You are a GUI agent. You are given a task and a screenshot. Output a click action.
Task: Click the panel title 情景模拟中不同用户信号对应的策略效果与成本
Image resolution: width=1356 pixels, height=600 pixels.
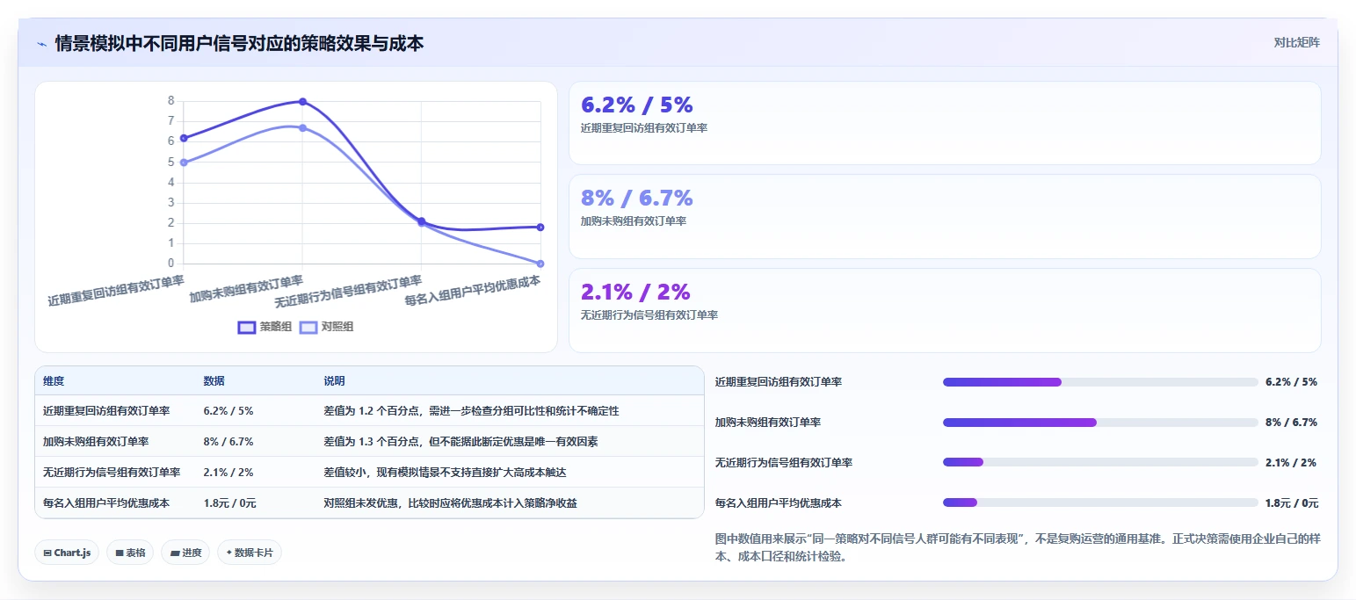click(239, 42)
